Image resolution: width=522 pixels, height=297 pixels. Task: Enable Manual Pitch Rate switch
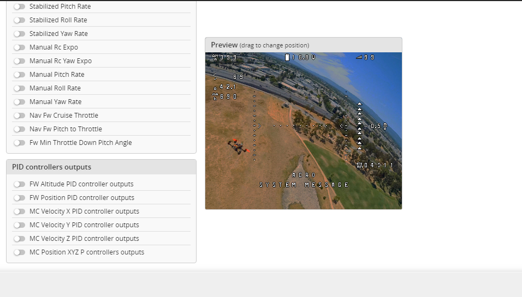point(19,75)
